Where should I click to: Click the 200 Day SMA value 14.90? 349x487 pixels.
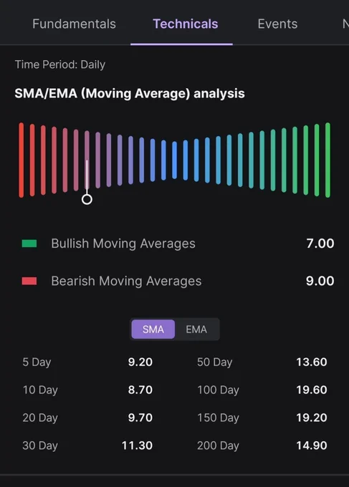point(312,445)
